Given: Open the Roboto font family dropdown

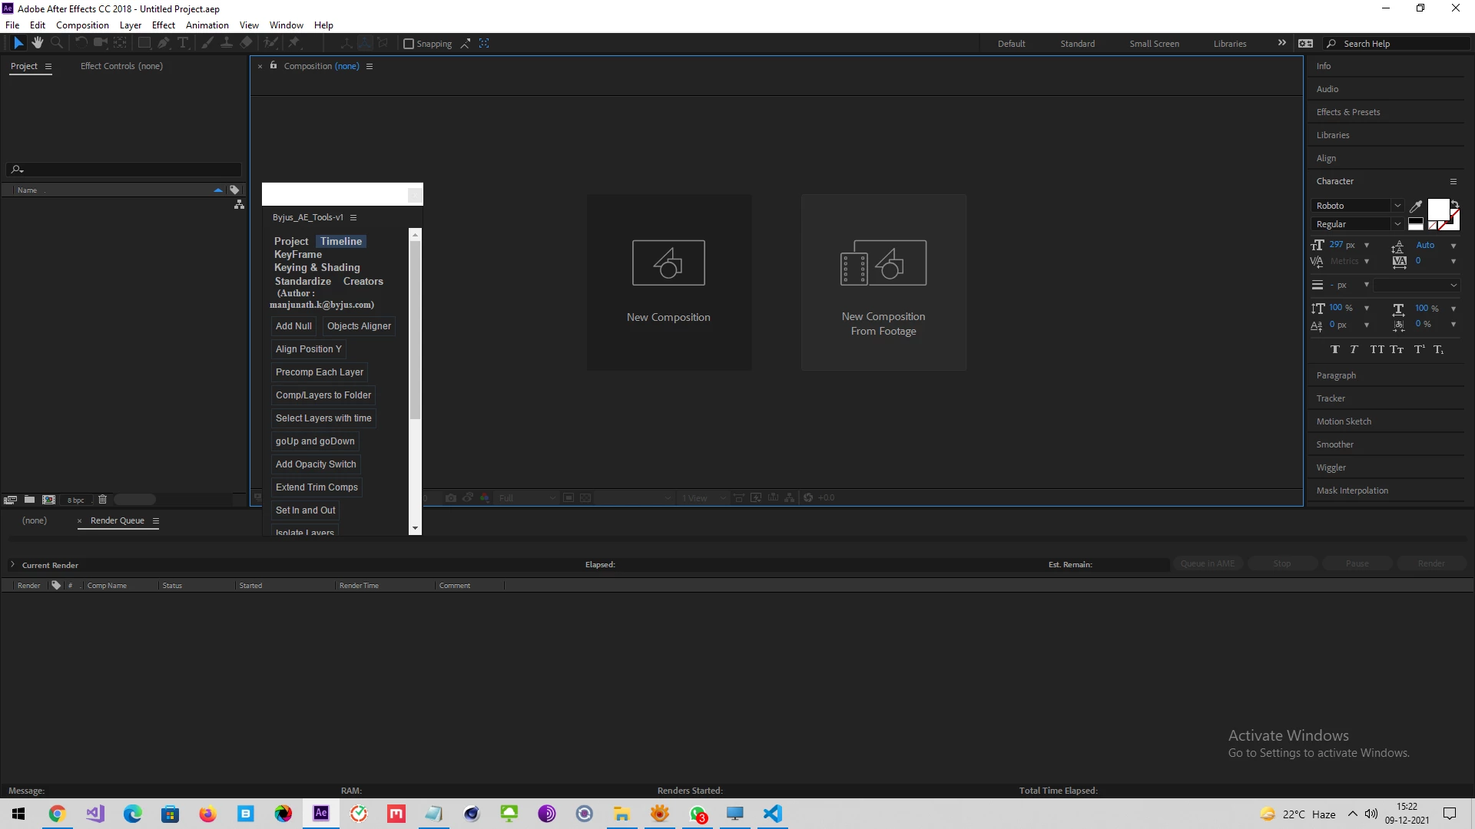Looking at the screenshot, I should point(1397,206).
